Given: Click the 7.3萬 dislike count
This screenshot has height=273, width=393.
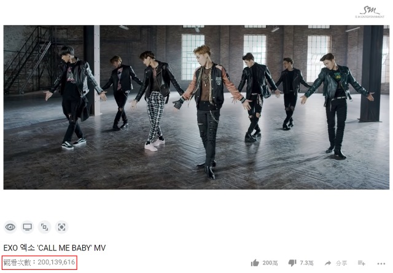Looking at the screenshot, I should (307, 263).
